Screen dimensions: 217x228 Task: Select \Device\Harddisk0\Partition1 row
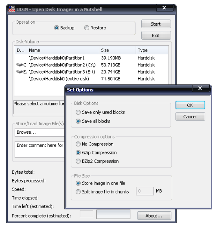coord(92,58)
